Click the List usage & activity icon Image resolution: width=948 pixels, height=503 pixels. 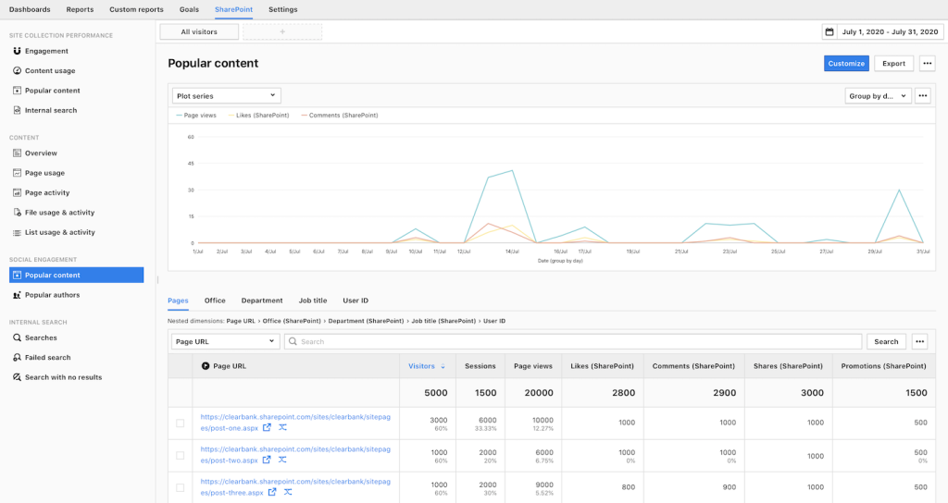click(17, 232)
